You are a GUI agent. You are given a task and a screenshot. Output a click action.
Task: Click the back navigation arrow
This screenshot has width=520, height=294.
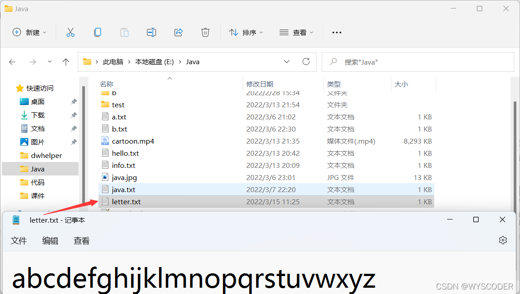click(x=12, y=61)
